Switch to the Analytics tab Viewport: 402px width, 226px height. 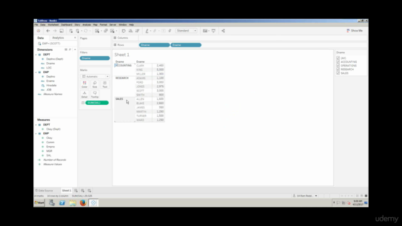(x=58, y=38)
